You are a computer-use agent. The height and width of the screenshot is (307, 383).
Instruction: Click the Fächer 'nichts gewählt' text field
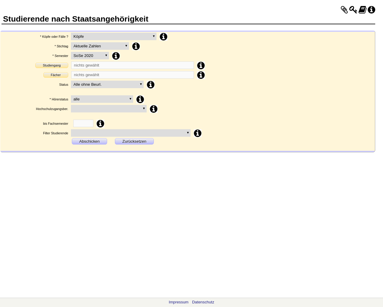[x=133, y=75]
